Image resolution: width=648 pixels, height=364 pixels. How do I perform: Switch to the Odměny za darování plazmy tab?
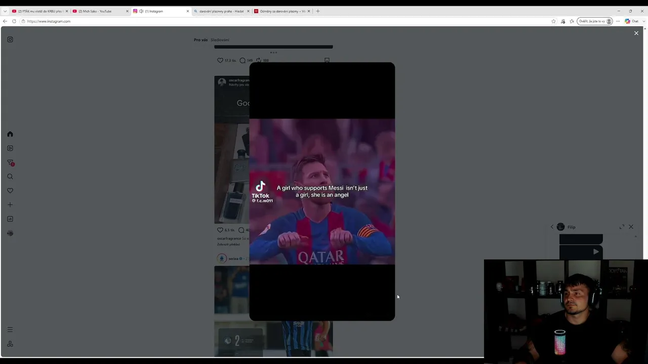[x=282, y=11]
